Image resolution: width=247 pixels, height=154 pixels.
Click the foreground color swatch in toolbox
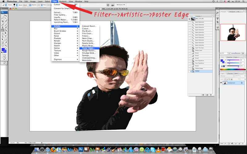(x=3, y=50)
